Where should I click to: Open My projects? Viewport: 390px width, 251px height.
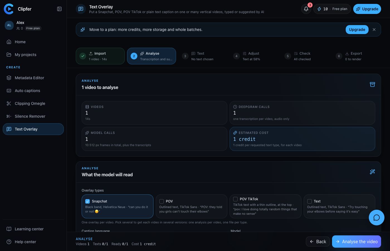coord(33,55)
